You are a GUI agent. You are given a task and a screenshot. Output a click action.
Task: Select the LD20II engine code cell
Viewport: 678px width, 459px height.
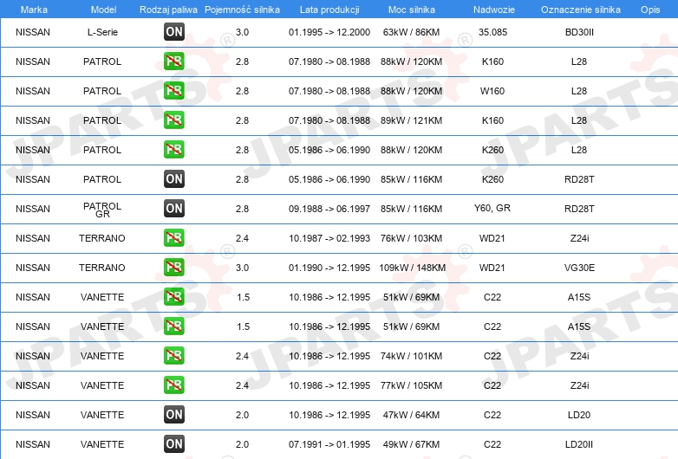[579, 444]
